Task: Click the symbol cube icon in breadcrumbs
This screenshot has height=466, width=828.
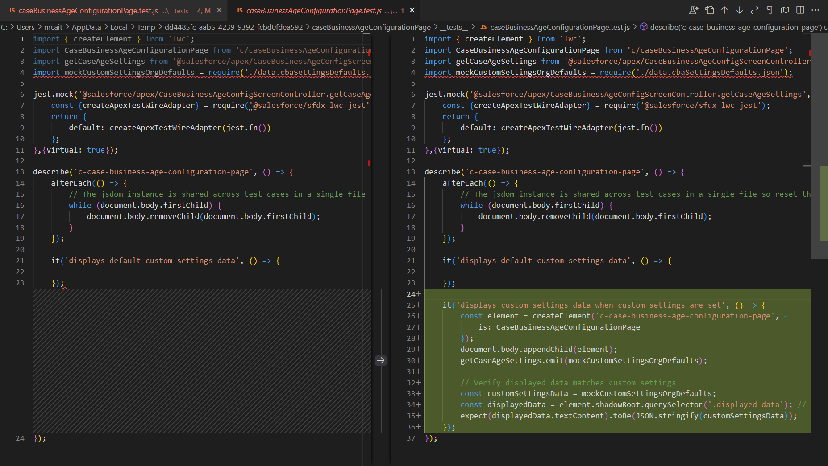Action: [x=644, y=27]
